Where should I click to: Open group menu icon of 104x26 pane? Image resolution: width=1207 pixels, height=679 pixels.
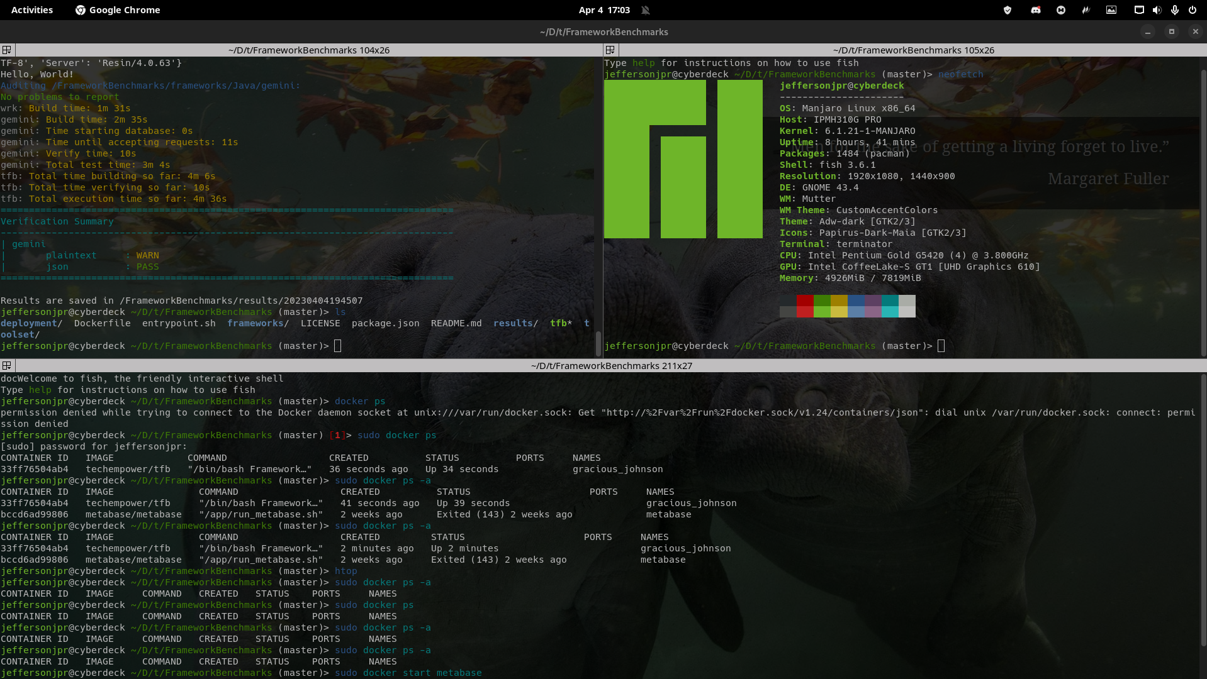7,50
